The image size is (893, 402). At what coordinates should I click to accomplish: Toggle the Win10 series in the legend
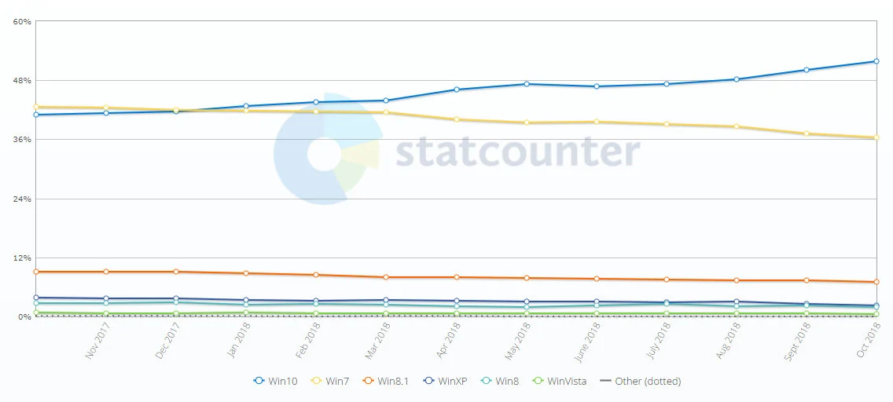tap(278, 382)
